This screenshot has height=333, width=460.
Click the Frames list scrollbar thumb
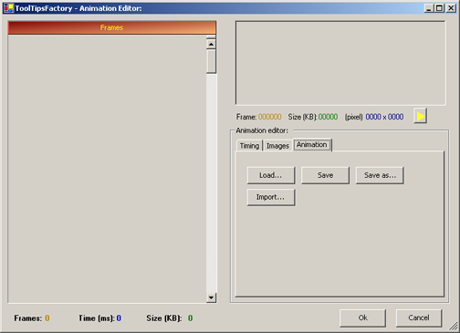(x=211, y=62)
